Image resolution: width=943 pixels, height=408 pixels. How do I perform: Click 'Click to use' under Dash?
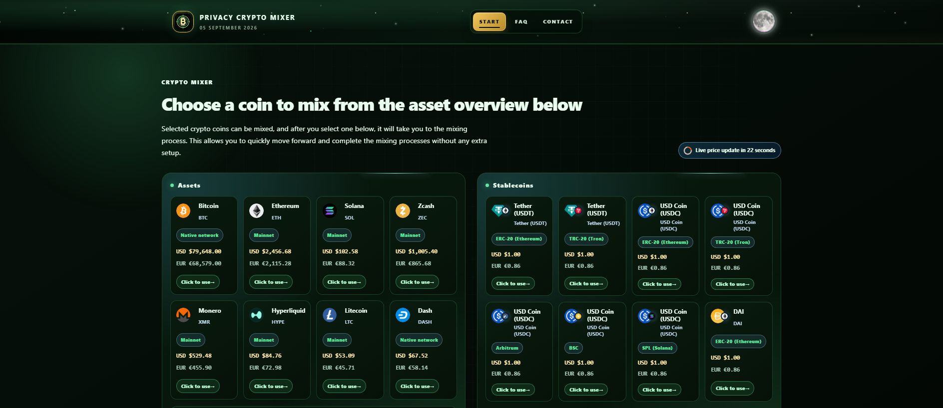(417, 387)
